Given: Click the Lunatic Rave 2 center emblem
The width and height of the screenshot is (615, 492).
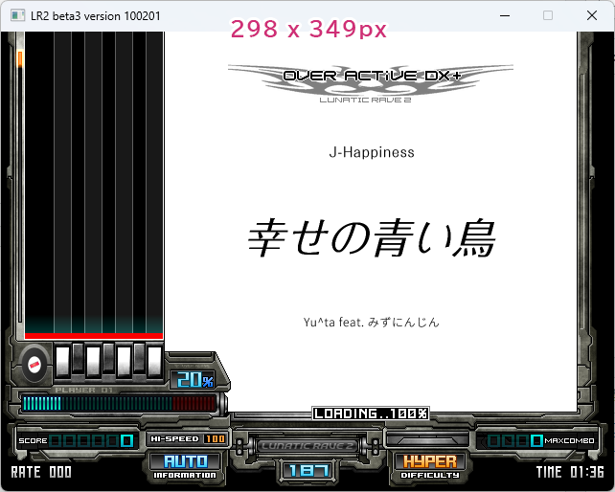Looking at the screenshot, I should click(307, 445).
